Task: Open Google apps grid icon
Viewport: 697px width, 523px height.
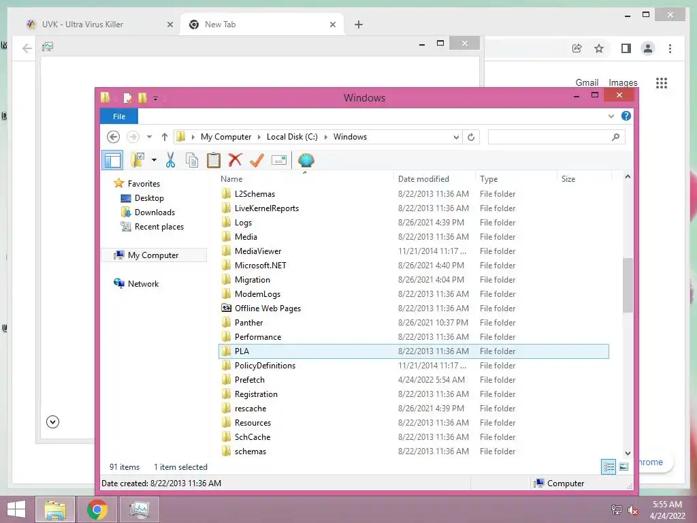Action: coord(662,82)
